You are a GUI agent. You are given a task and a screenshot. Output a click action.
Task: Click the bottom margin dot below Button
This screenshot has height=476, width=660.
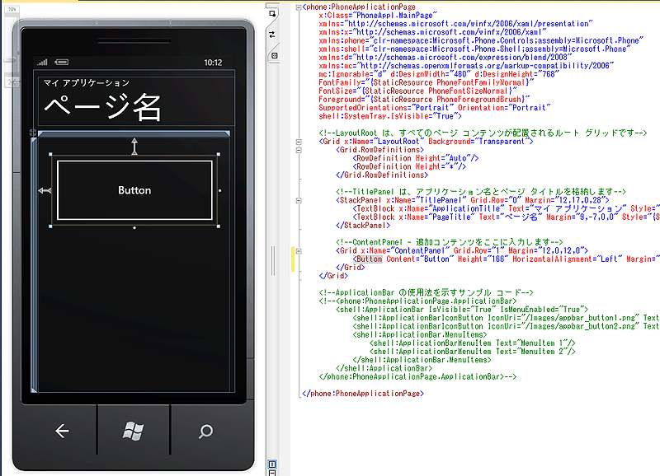point(134,228)
